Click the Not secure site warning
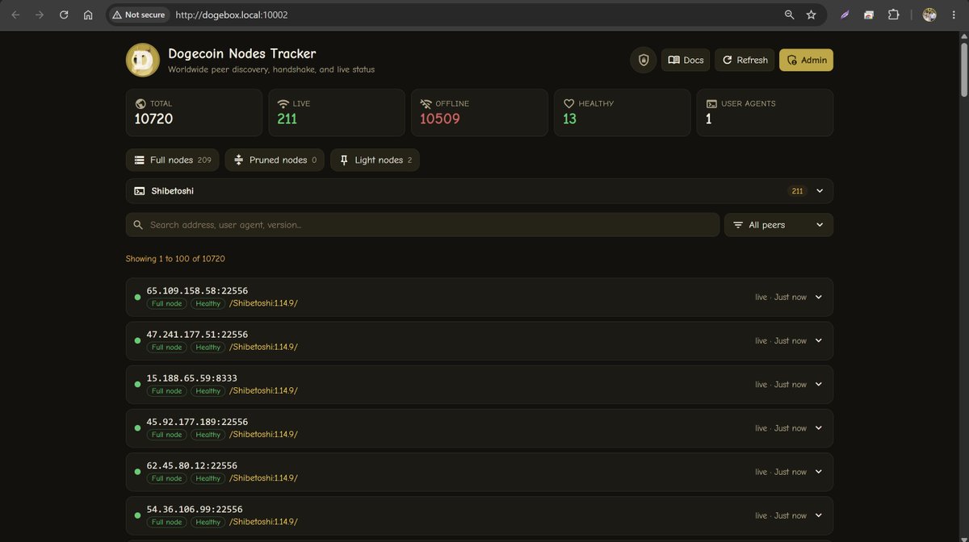The height and width of the screenshot is (542, 969). (138, 15)
